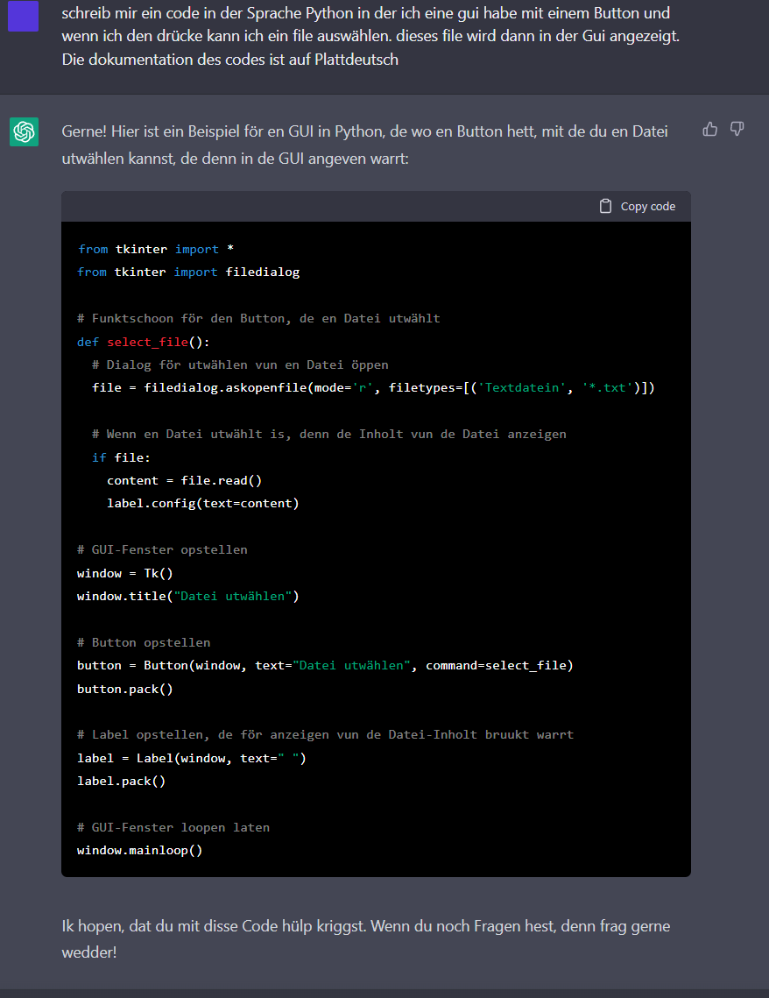Click the clipboard icon in code header

(x=605, y=207)
